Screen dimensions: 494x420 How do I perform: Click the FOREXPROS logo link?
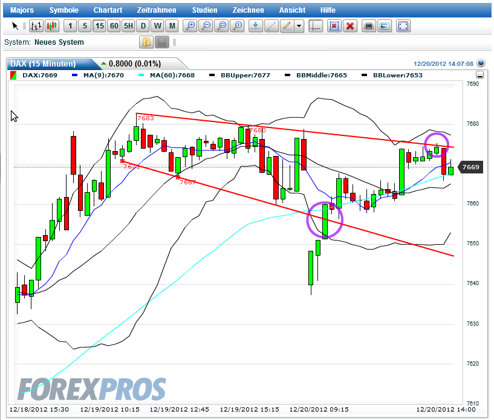point(91,387)
